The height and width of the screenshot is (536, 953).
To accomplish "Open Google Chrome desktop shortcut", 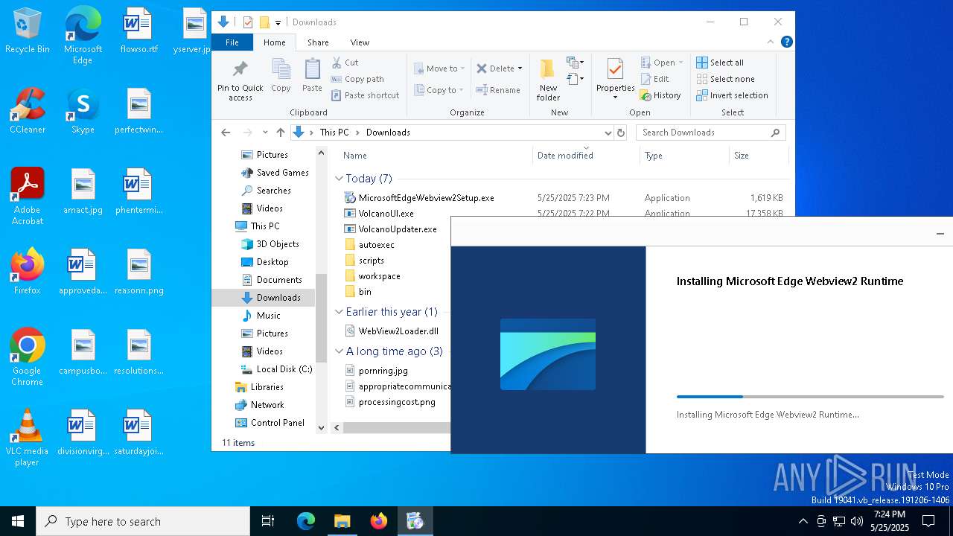I will (28, 357).
